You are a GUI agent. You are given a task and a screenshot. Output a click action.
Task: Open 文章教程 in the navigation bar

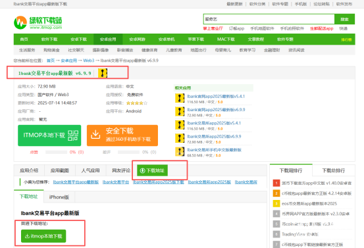(x=256, y=39)
